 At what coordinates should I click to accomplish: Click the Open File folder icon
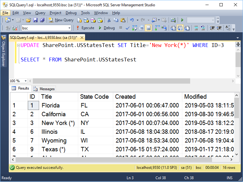click(28, 20)
